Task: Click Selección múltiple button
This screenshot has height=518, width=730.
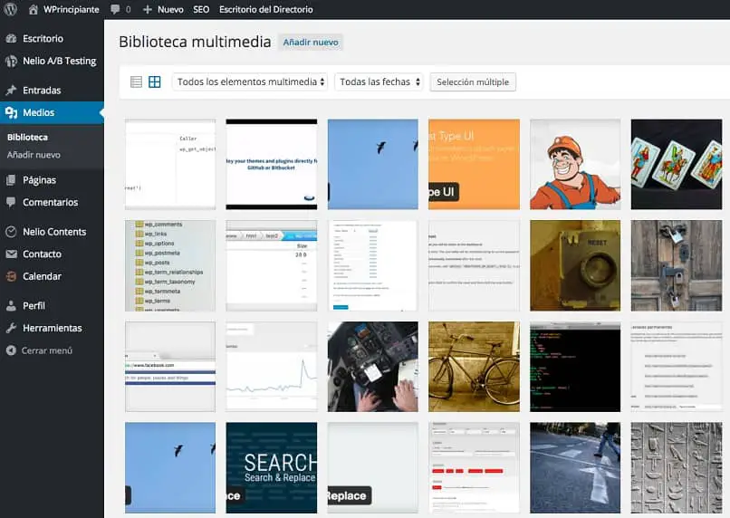Action: [473, 82]
